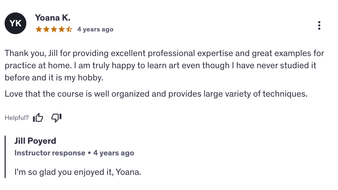Click the YK reviewer avatar
Viewport: 338px width, 190px height.
point(15,23)
